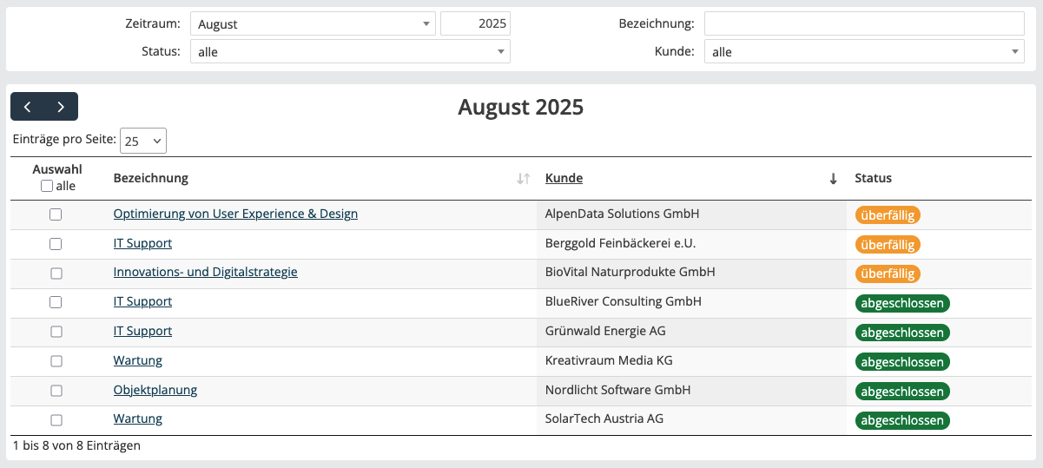Open the Objektplanung link
Image resolution: width=1043 pixels, height=468 pixels.
[155, 390]
